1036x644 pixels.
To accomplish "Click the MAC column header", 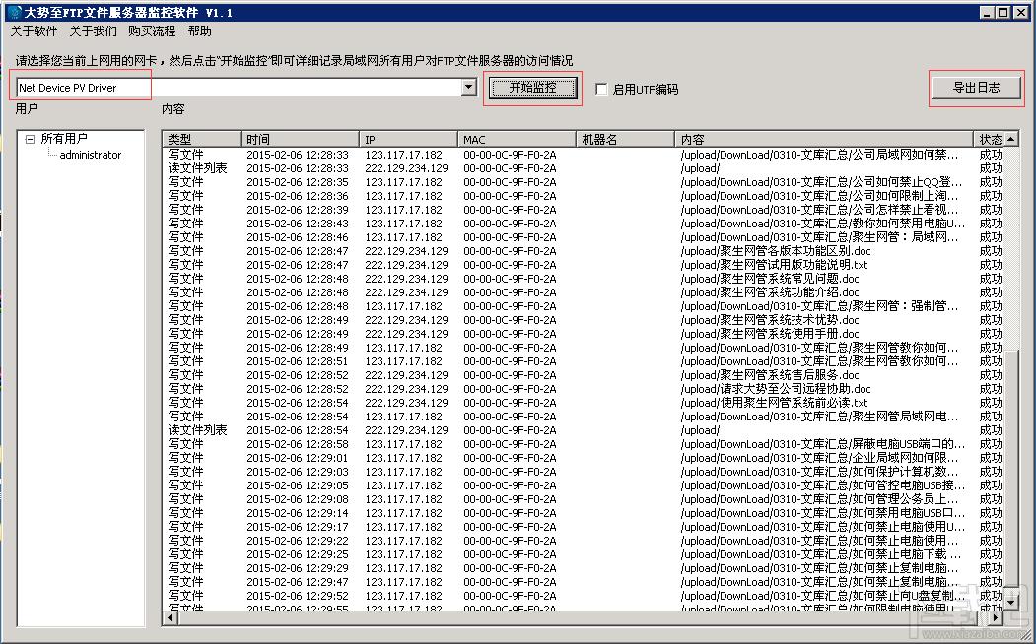I will click(517, 140).
